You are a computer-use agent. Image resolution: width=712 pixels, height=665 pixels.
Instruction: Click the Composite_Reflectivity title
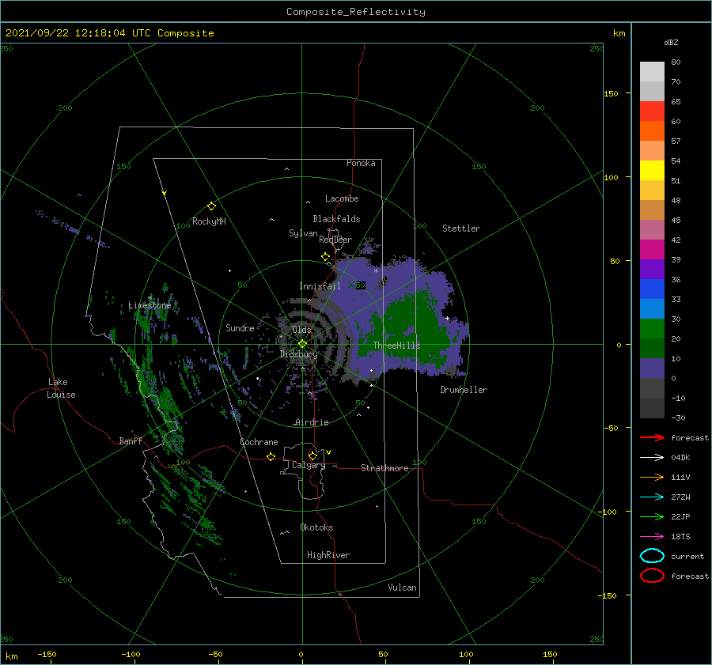point(356,12)
